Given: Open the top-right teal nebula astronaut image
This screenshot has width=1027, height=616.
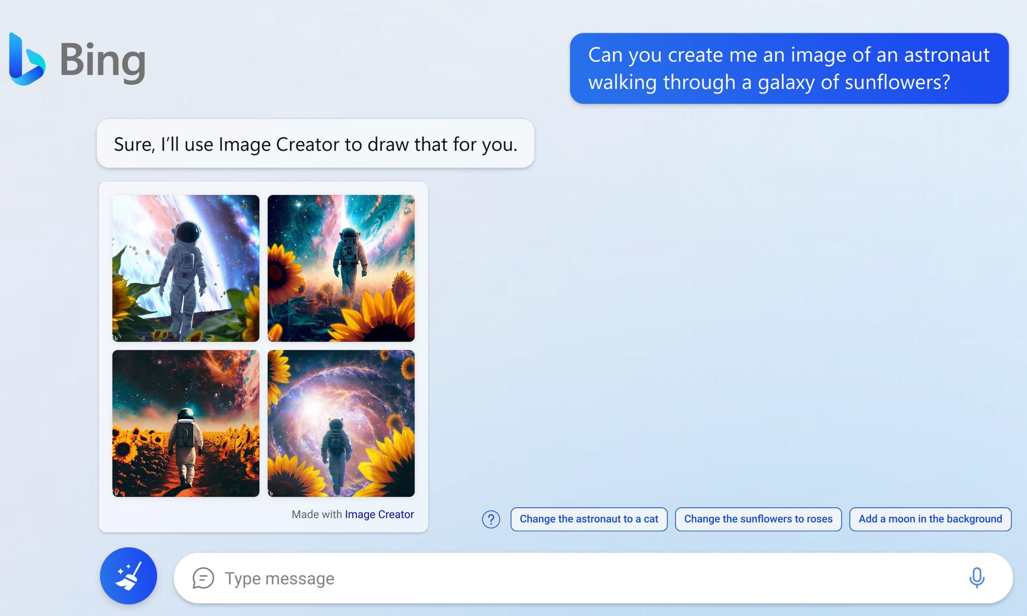Looking at the screenshot, I should (x=341, y=268).
